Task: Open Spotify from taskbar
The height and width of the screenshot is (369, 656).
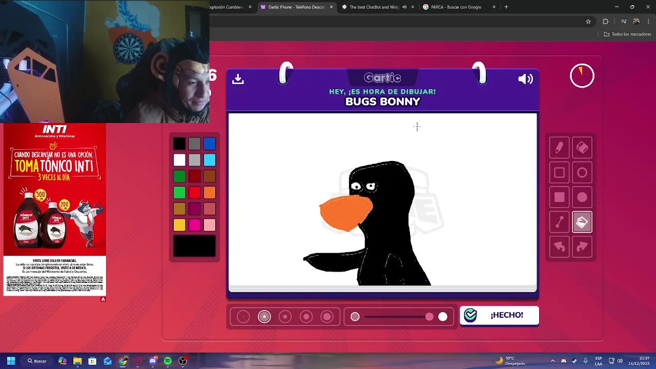Action: click(168, 361)
